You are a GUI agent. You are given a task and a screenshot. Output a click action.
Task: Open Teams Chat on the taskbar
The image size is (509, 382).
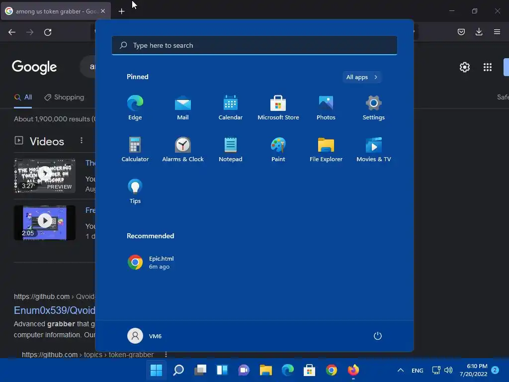pos(244,370)
